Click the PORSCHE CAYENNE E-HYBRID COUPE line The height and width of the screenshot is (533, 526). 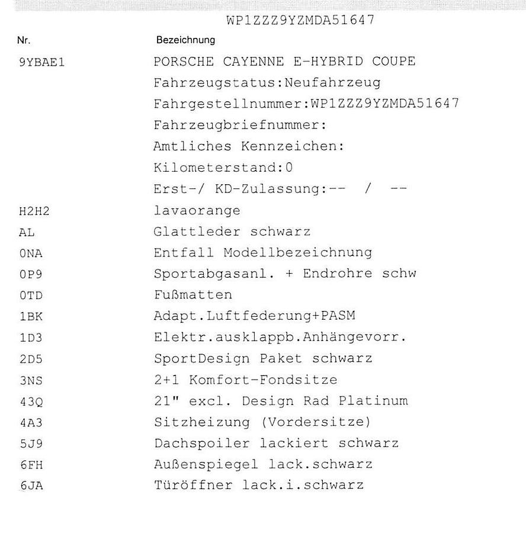284,62
